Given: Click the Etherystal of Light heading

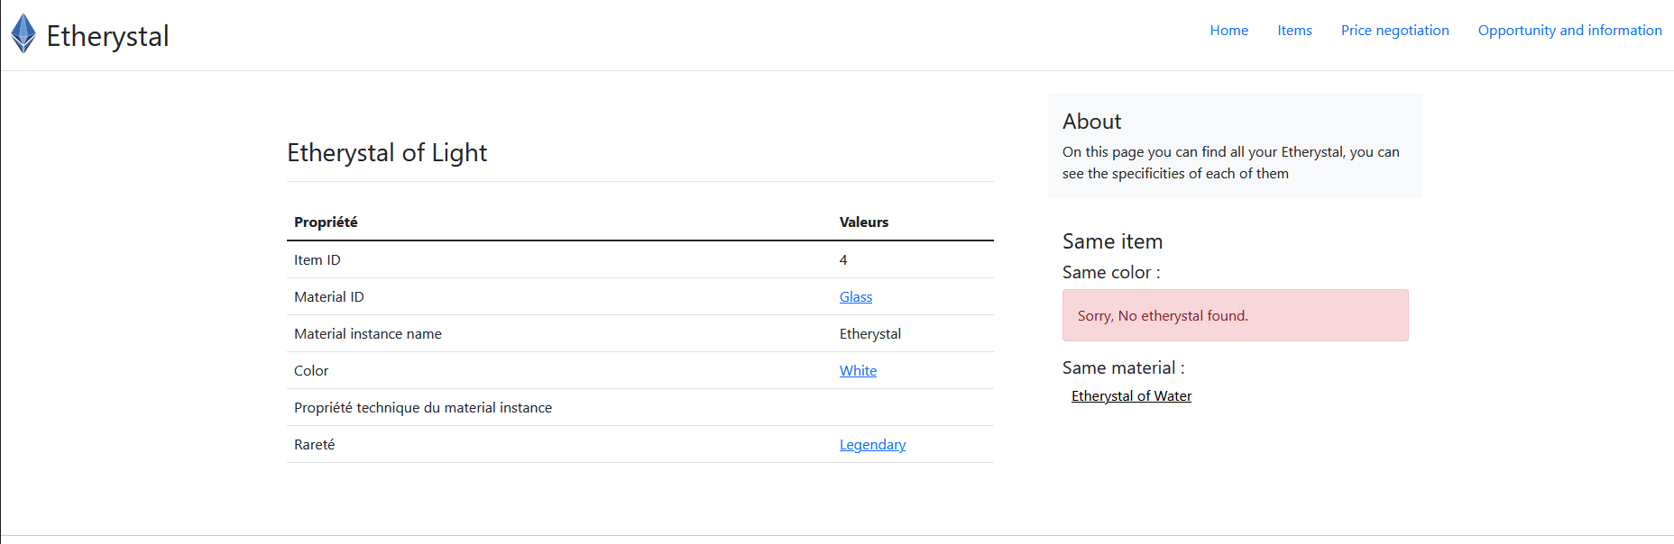Looking at the screenshot, I should click(387, 153).
